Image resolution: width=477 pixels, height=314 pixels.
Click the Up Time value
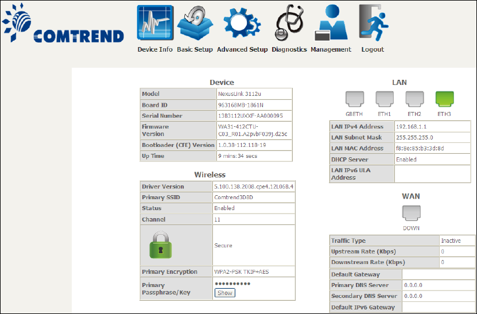click(x=238, y=156)
